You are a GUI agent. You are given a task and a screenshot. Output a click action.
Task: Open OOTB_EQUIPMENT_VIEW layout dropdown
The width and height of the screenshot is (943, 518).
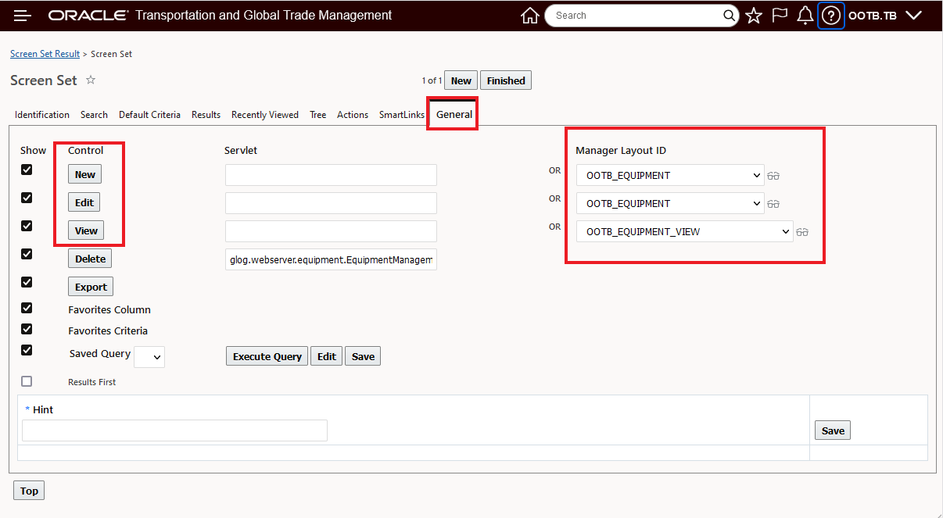[685, 231]
